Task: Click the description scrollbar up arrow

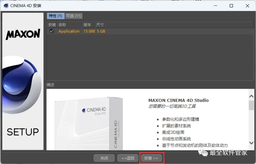Action: [x=251, y=96]
